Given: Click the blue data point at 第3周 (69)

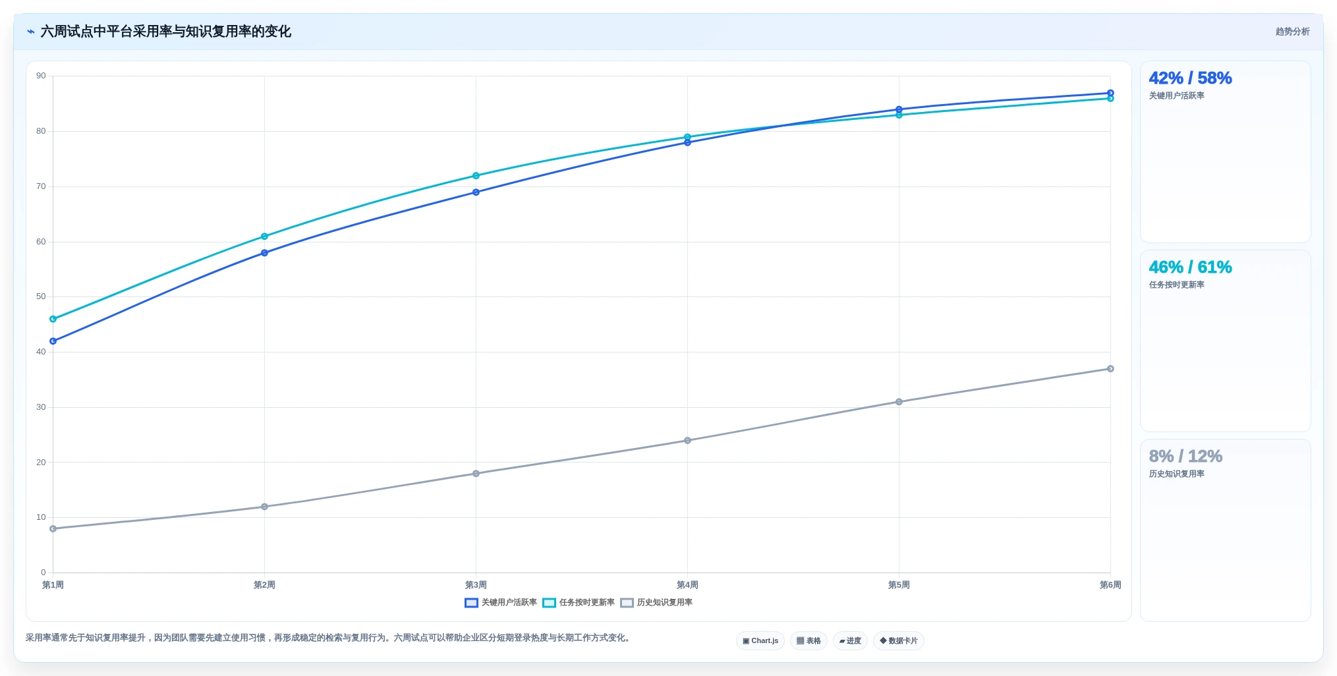Looking at the screenshot, I should pos(476,192).
